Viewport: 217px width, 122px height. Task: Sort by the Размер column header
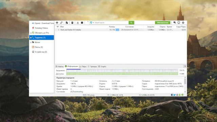112,27
